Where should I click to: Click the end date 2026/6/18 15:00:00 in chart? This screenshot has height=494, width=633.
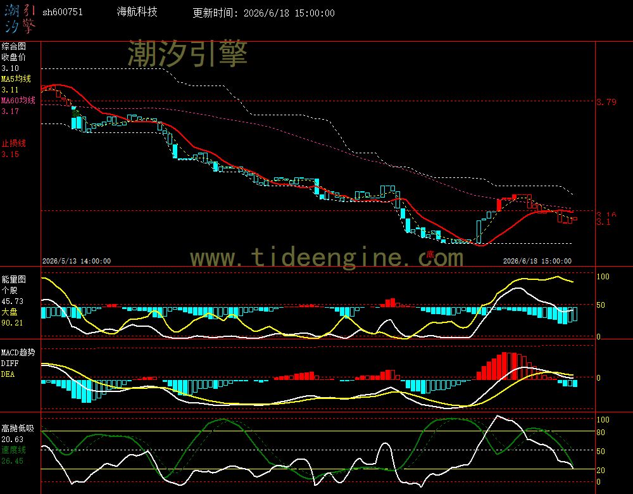click(x=537, y=261)
